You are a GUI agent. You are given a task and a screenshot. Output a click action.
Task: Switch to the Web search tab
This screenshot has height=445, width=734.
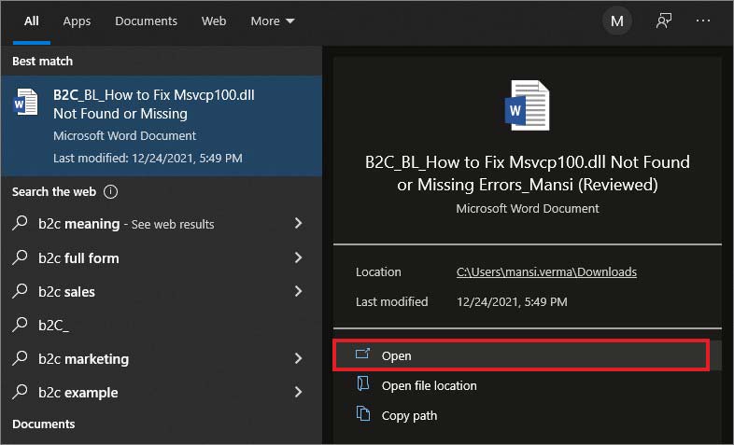tap(214, 21)
